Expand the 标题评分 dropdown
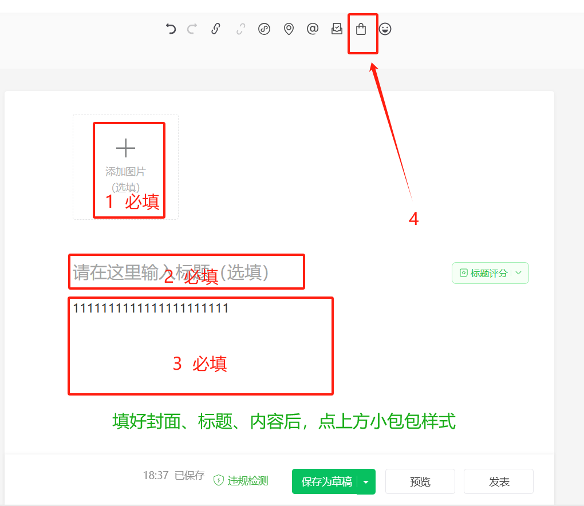 pos(490,273)
